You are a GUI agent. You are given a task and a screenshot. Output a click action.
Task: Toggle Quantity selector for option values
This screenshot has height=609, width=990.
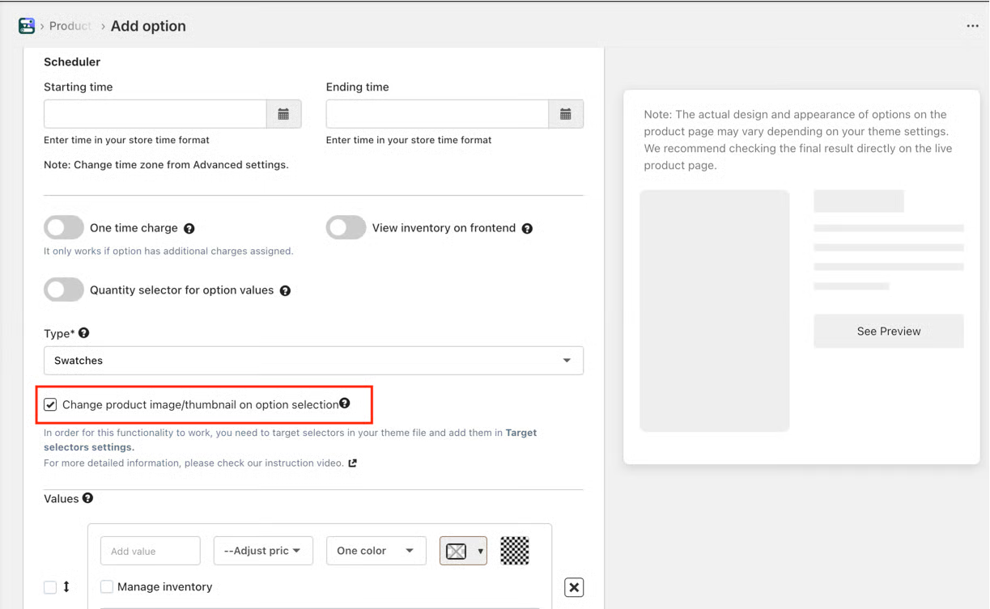coord(64,290)
